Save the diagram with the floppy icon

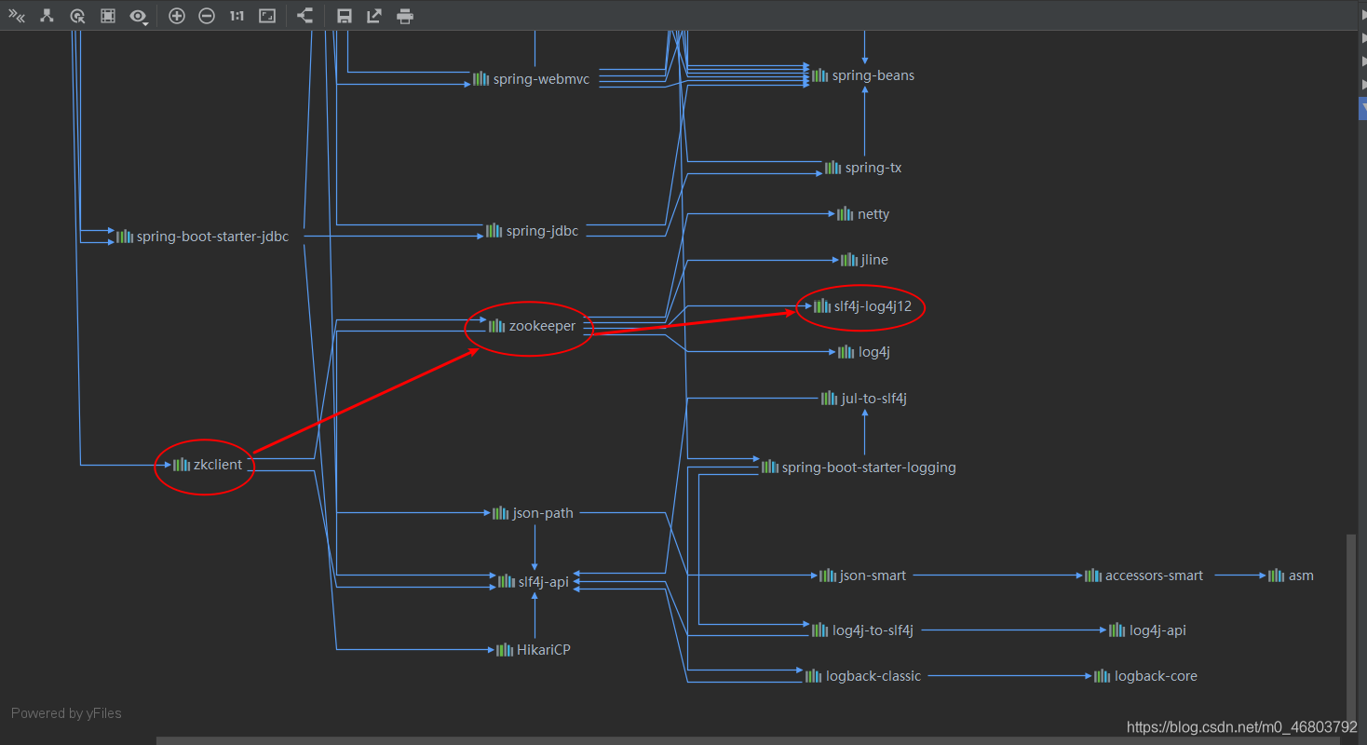[345, 16]
